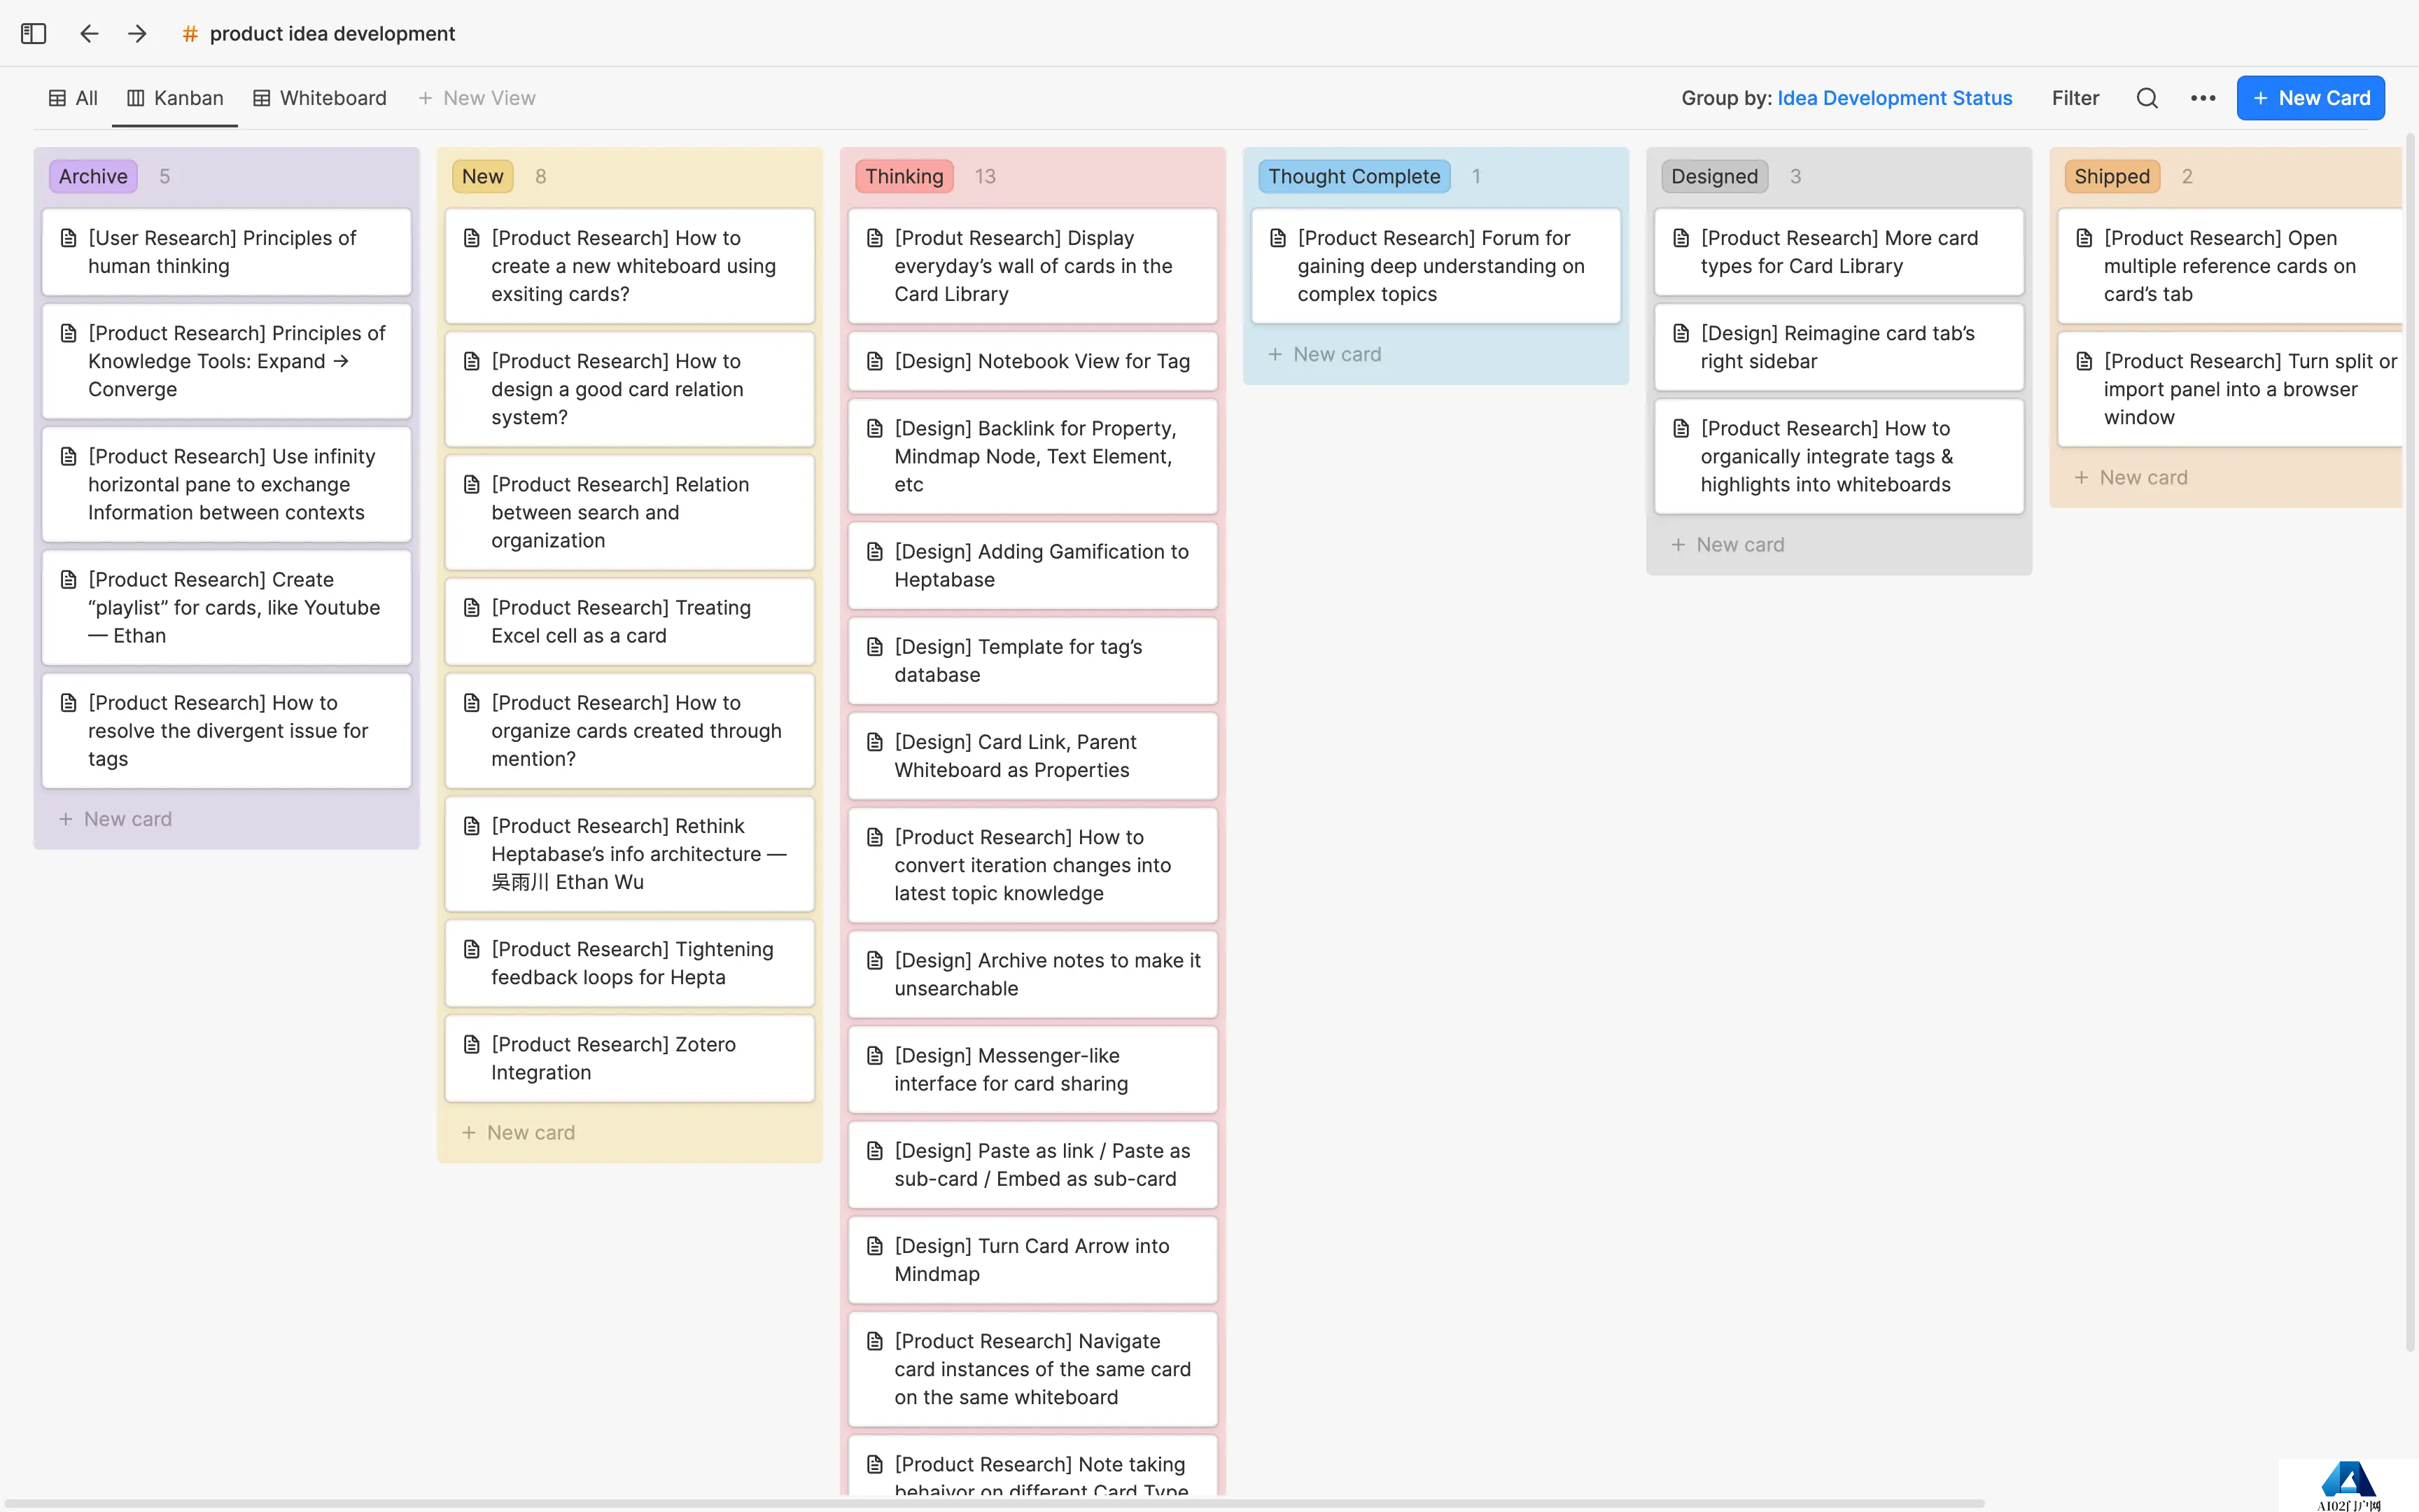Click the card icon of Turn Card Arrow into Mindmap

[875, 1246]
